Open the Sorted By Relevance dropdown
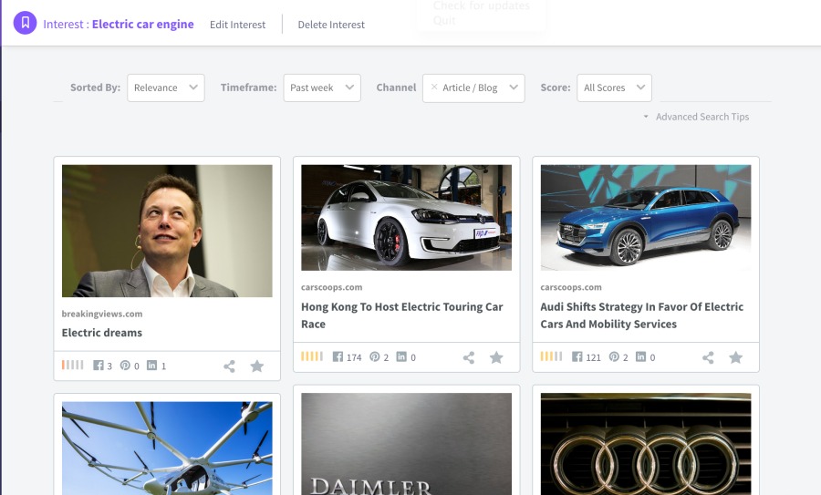The image size is (821, 495). point(165,88)
